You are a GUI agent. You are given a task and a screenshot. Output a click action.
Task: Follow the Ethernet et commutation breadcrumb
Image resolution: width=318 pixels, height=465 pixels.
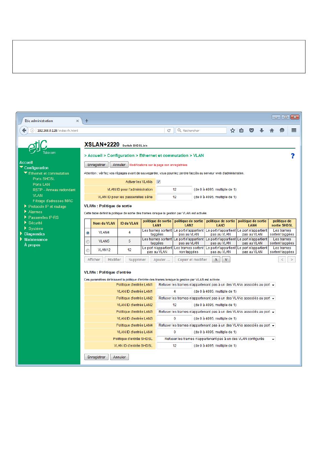164,156
